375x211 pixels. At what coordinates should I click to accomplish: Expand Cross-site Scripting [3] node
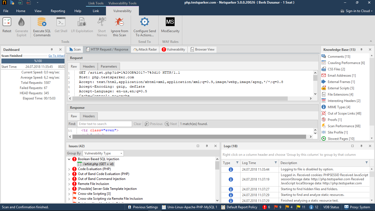(x=69, y=194)
